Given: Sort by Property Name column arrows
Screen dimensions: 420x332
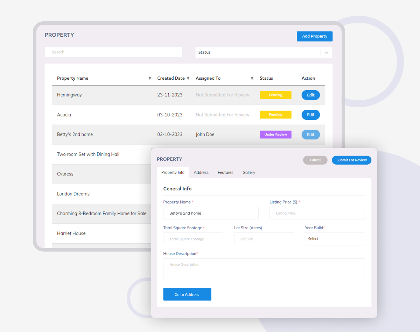Looking at the screenshot, I should (150, 78).
